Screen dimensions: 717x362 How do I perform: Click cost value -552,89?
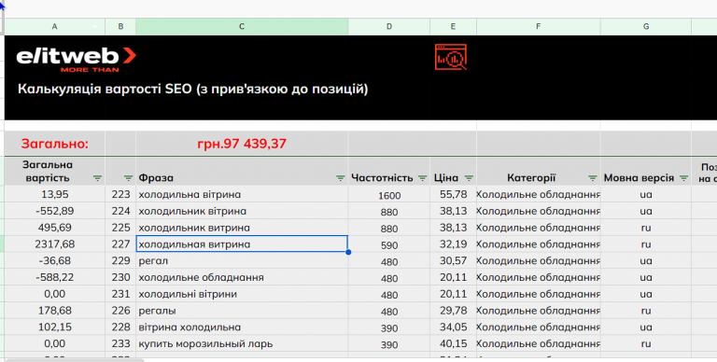coord(55,211)
